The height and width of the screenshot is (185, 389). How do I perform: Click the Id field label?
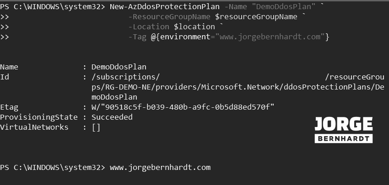5,77
